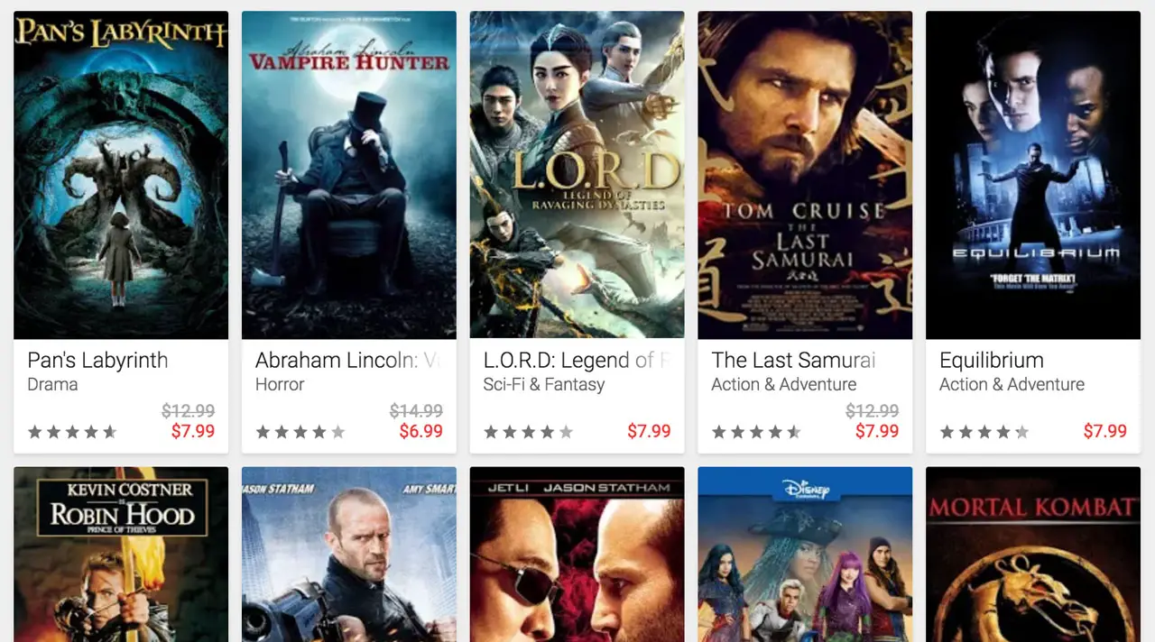Select The Last Samurai poster image
This screenshot has width=1155, height=642.
pos(805,175)
